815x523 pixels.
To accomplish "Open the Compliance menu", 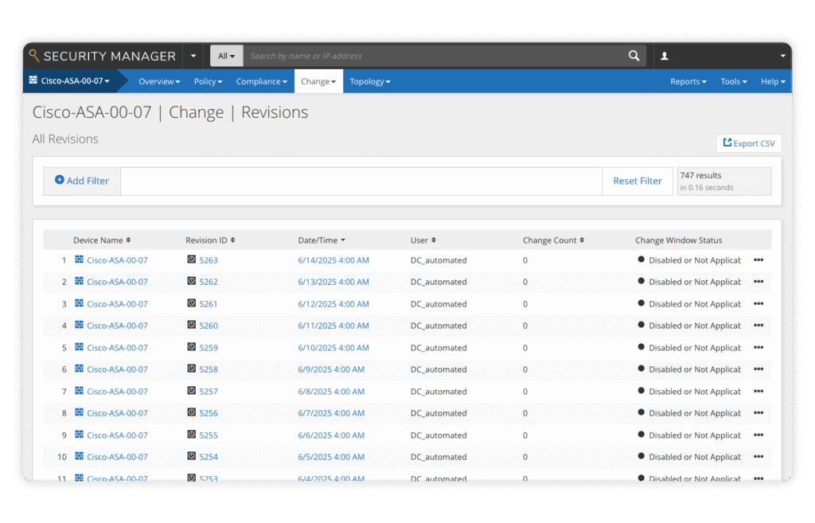I will 261,82.
